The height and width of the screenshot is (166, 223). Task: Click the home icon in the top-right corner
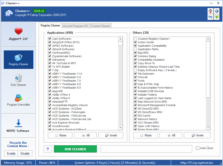tap(210, 11)
